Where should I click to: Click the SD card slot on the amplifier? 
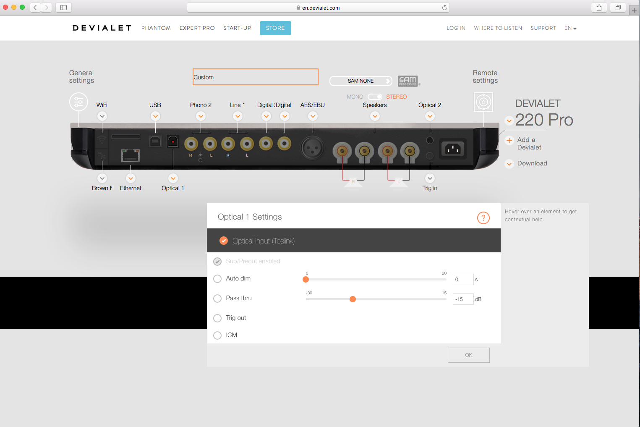126,137
